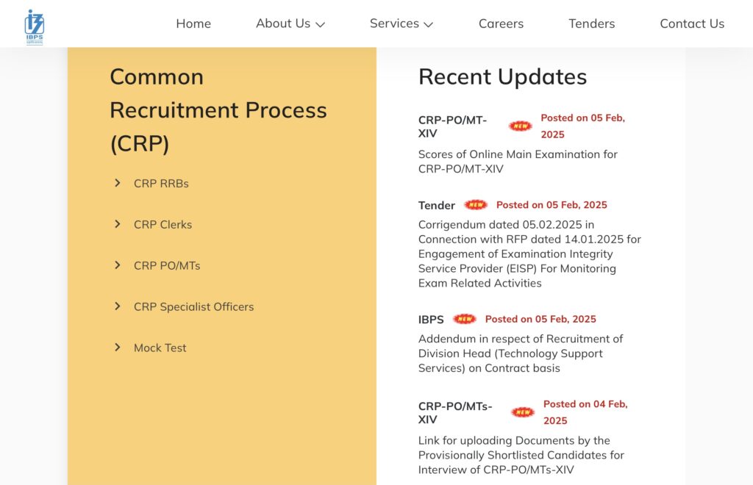Viewport: 753px width, 485px height.
Task: Open the Tenders page
Action: click(x=592, y=24)
